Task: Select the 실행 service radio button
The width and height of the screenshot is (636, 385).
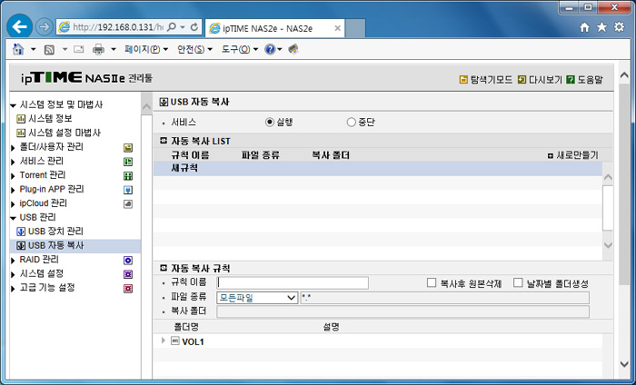Action: 269,122
